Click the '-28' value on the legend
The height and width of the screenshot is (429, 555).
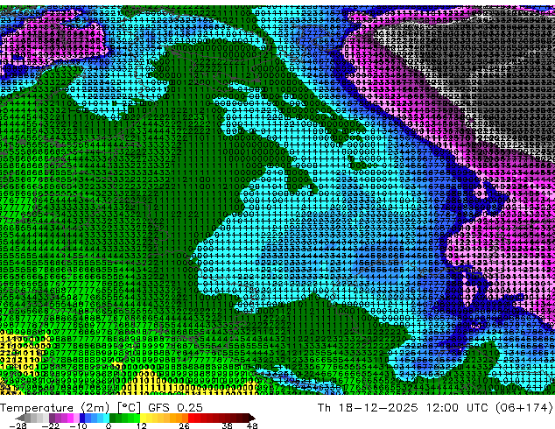pyautogui.click(x=18, y=425)
